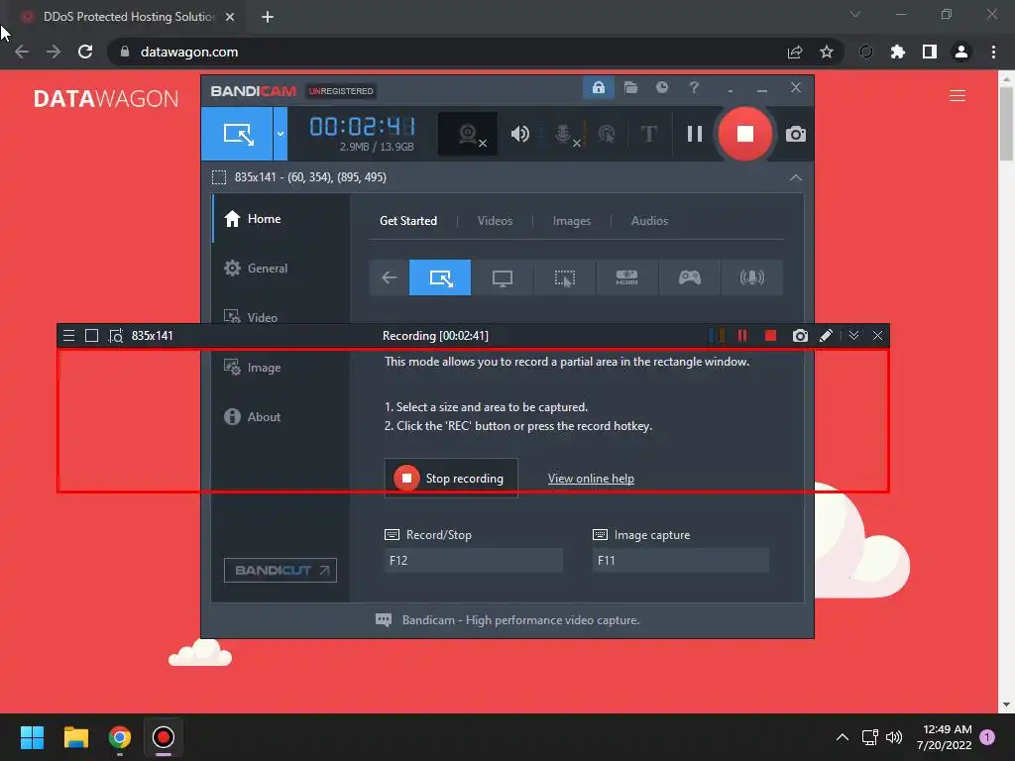Viewport: 1015px width, 761px height.
Task: Click big red stop recording button
Action: tap(745, 134)
